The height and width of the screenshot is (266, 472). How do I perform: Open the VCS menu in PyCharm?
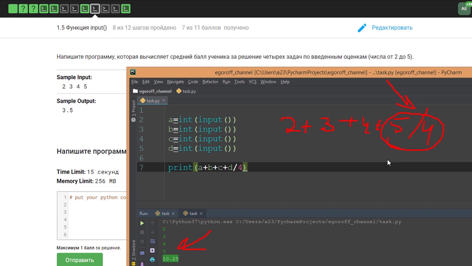(253, 82)
